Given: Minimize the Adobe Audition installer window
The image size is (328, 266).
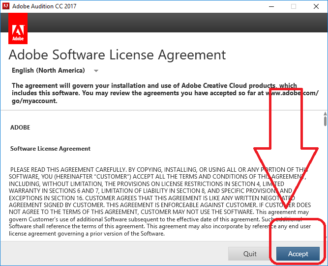Looking at the screenshot, I should pyautogui.click(x=271, y=6).
